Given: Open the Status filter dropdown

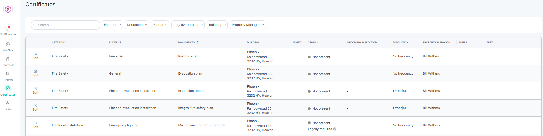Looking at the screenshot, I should pos(160,25).
